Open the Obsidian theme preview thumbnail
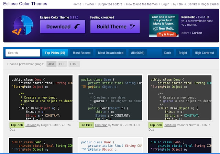 click(x=110, y=98)
